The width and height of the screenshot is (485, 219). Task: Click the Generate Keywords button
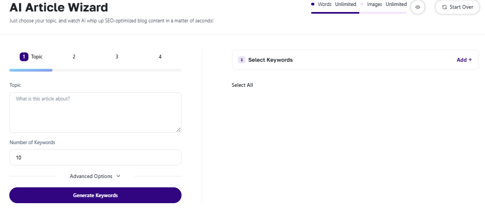[95, 195]
